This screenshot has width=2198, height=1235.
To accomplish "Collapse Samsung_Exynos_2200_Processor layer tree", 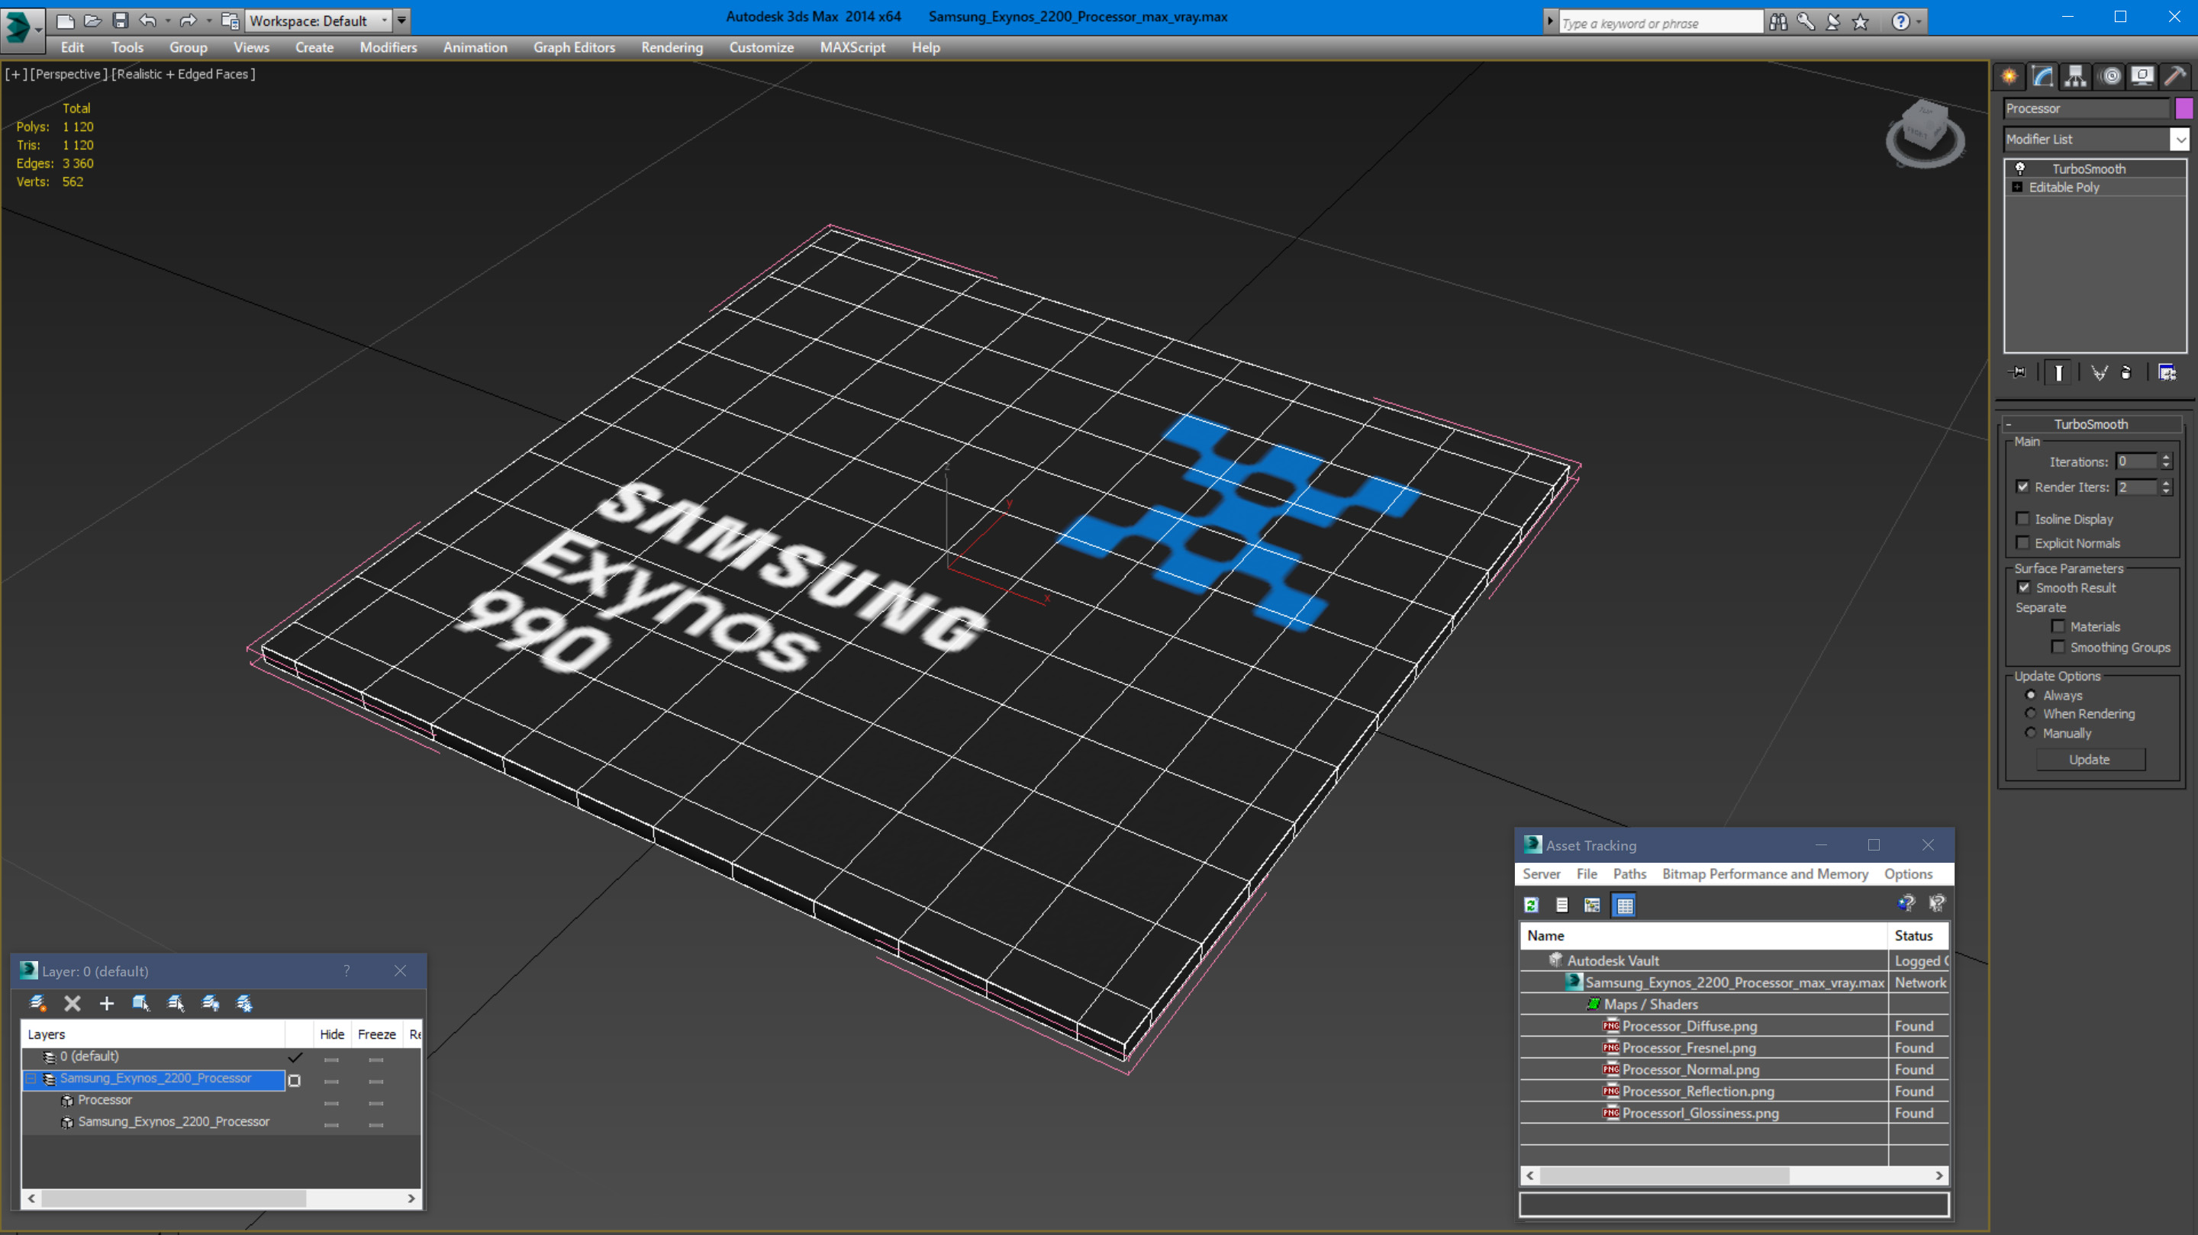I will pyautogui.click(x=31, y=1079).
